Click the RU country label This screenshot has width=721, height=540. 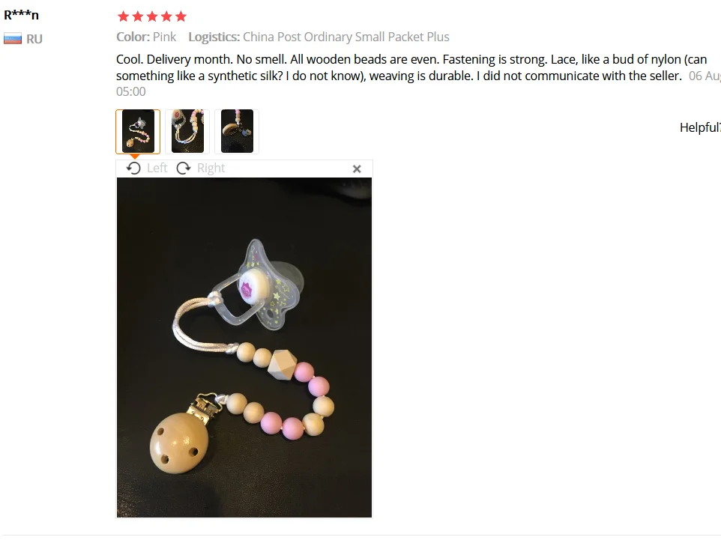point(34,39)
